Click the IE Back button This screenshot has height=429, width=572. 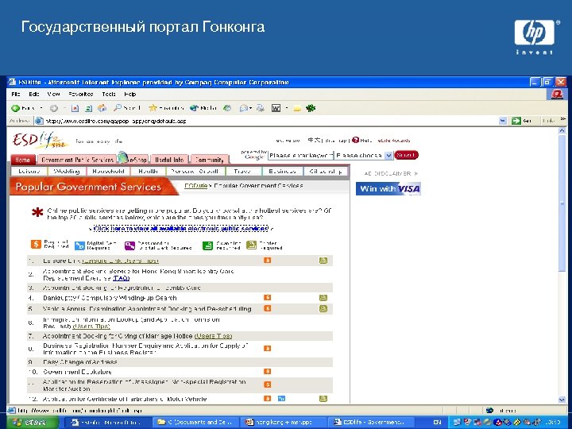pyautogui.click(x=23, y=108)
